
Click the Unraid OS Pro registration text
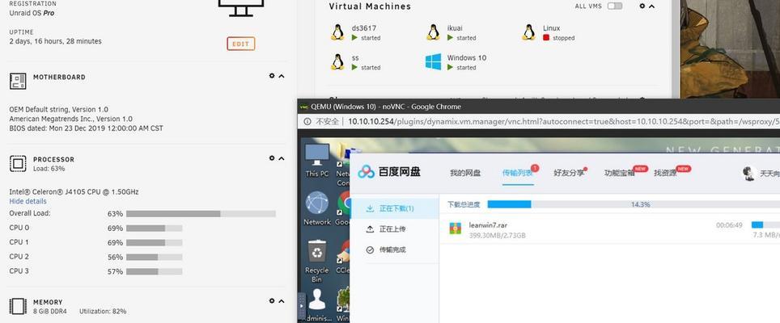click(x=32, y=13)
